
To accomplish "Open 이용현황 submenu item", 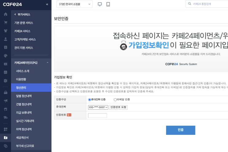I will 21,79.
